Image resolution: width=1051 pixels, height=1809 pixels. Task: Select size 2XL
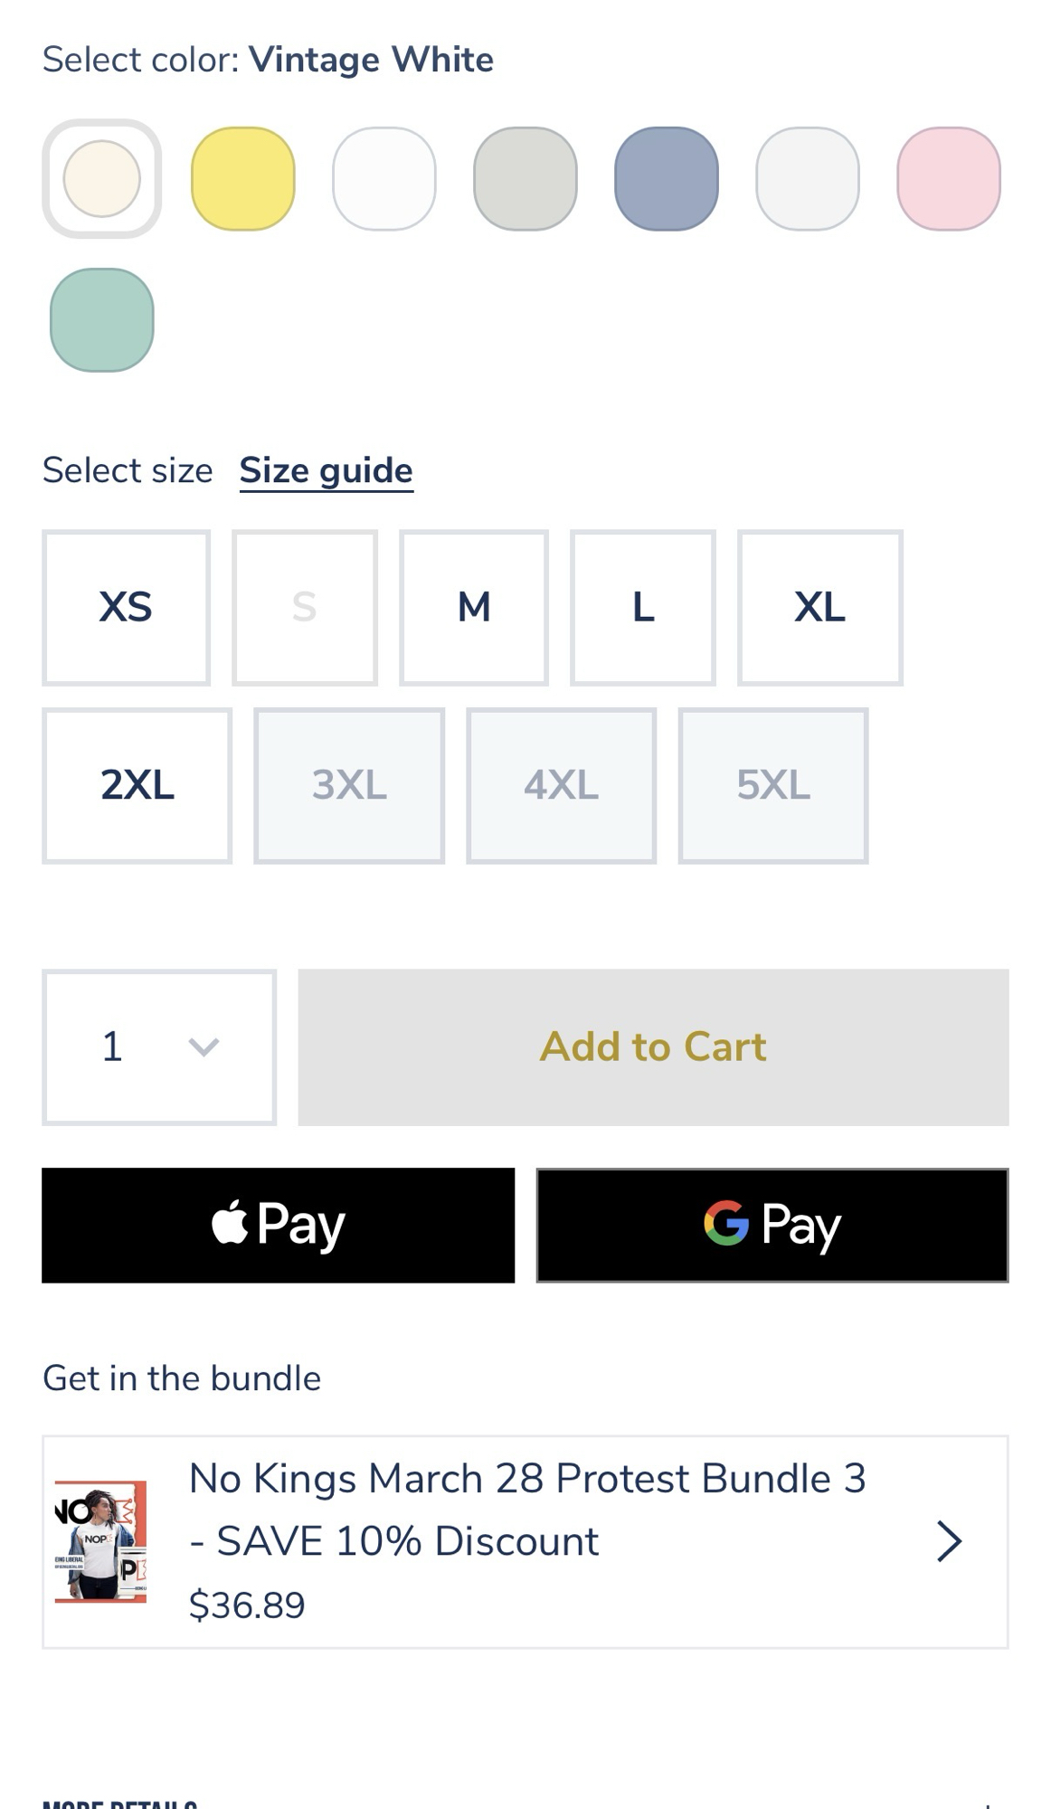coord(137,785)
